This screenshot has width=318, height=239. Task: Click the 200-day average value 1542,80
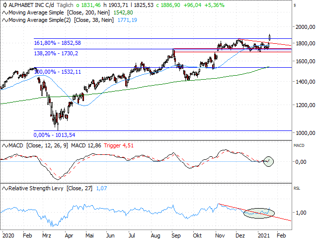(123, 12)
